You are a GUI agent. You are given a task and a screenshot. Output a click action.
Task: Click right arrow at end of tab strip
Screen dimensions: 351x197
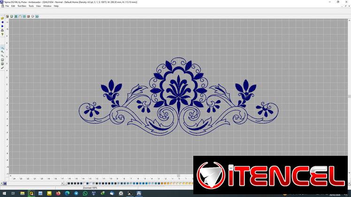[62, 183]
